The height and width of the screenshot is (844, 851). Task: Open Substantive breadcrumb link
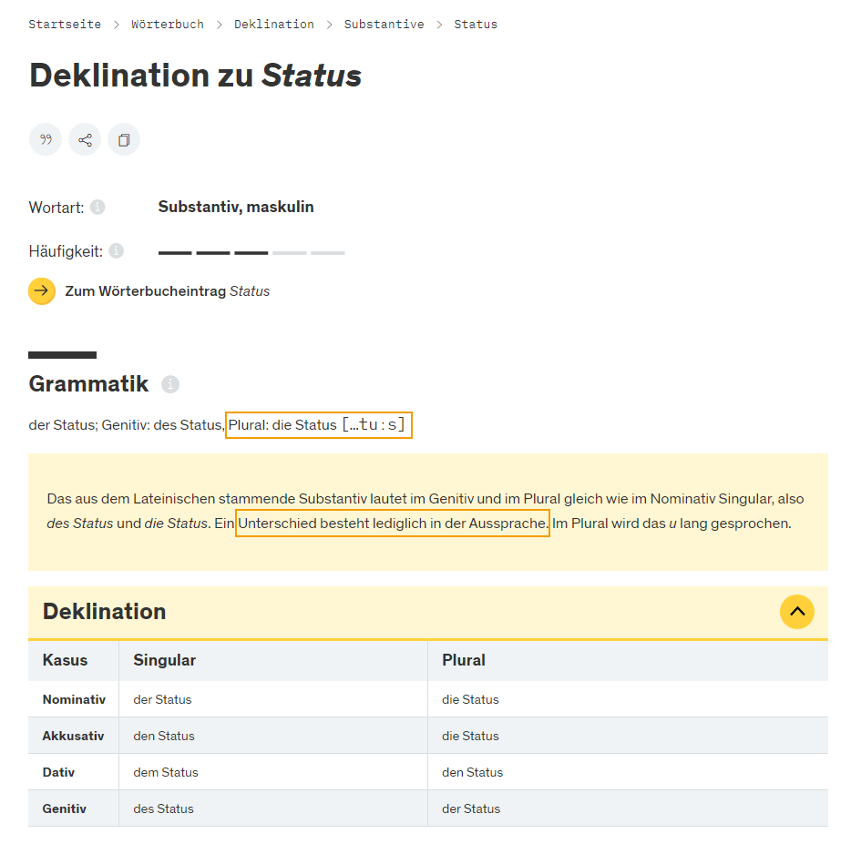click(384, 25)
